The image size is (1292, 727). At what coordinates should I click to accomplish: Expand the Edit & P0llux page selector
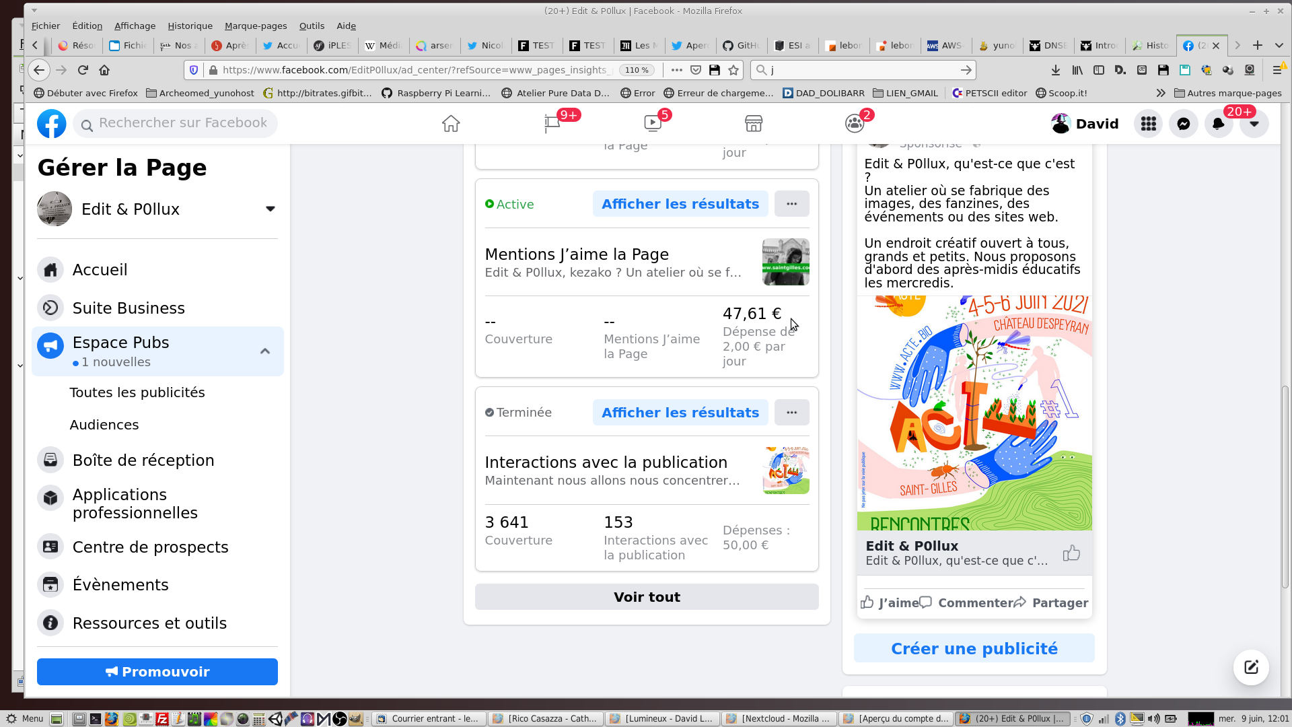270,209
